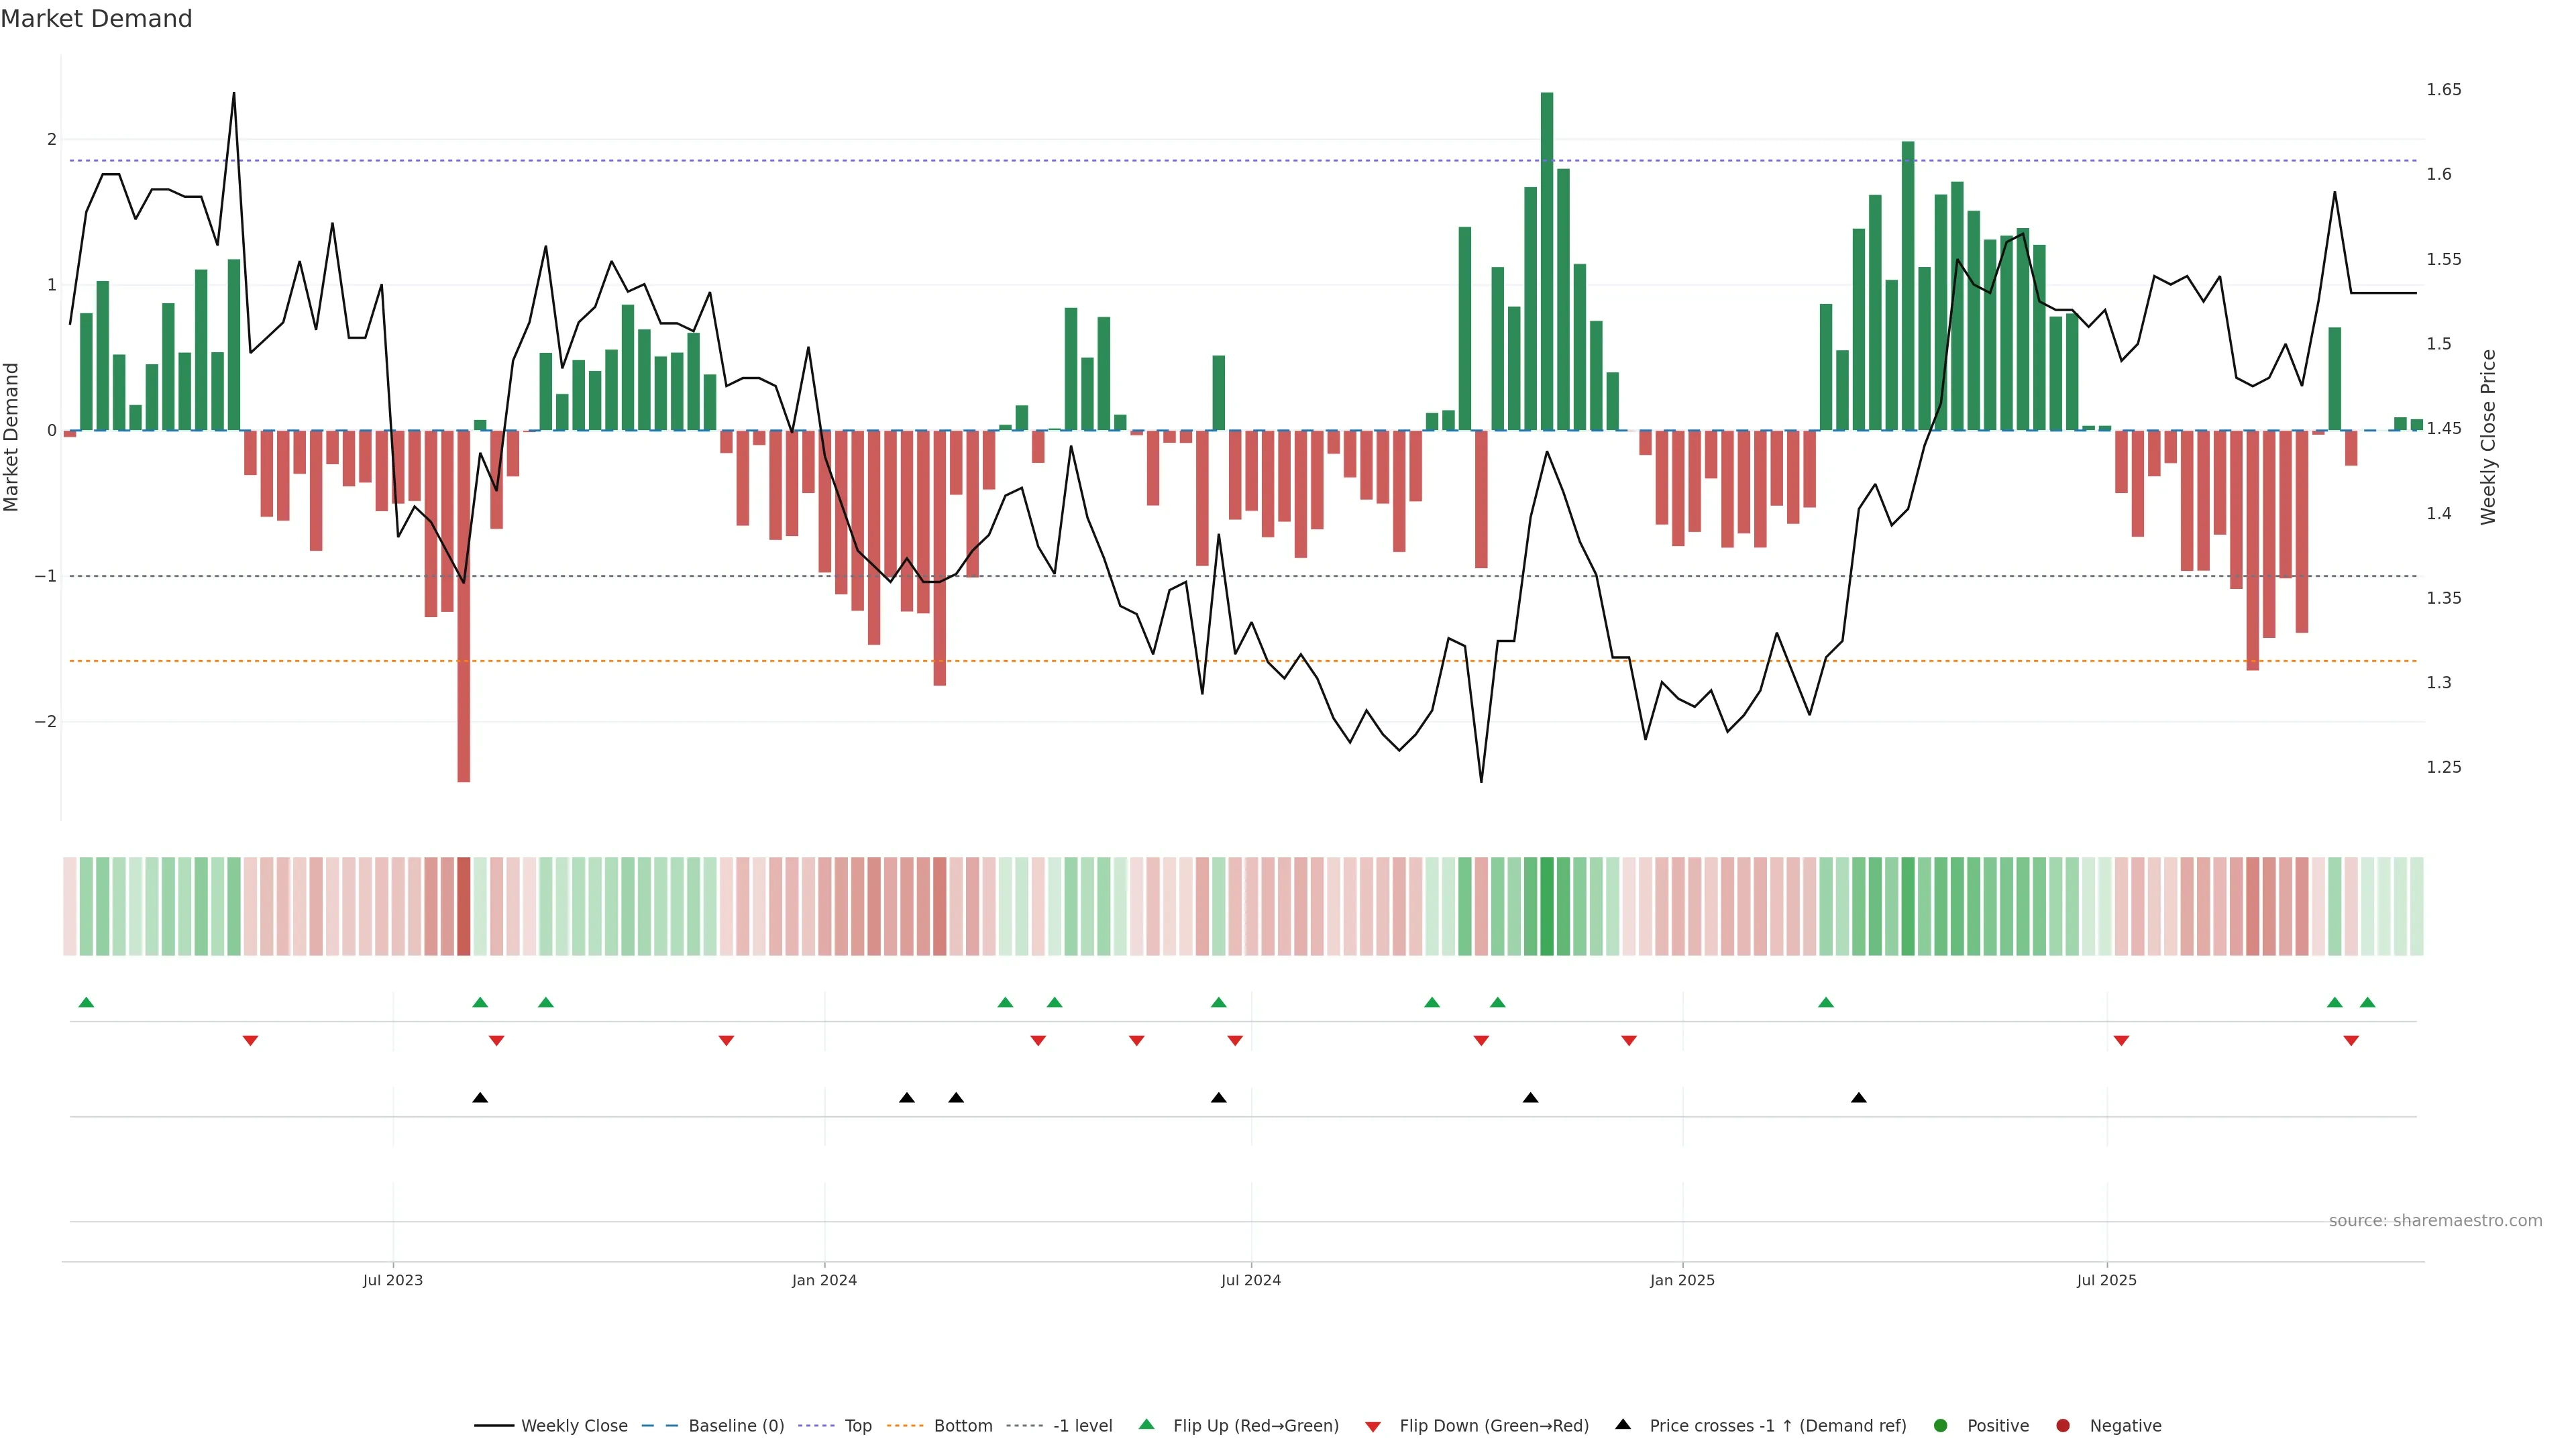
Task: Click the rightmost green flip-up triangle marker
Action: click(x=2367, y=1002)
